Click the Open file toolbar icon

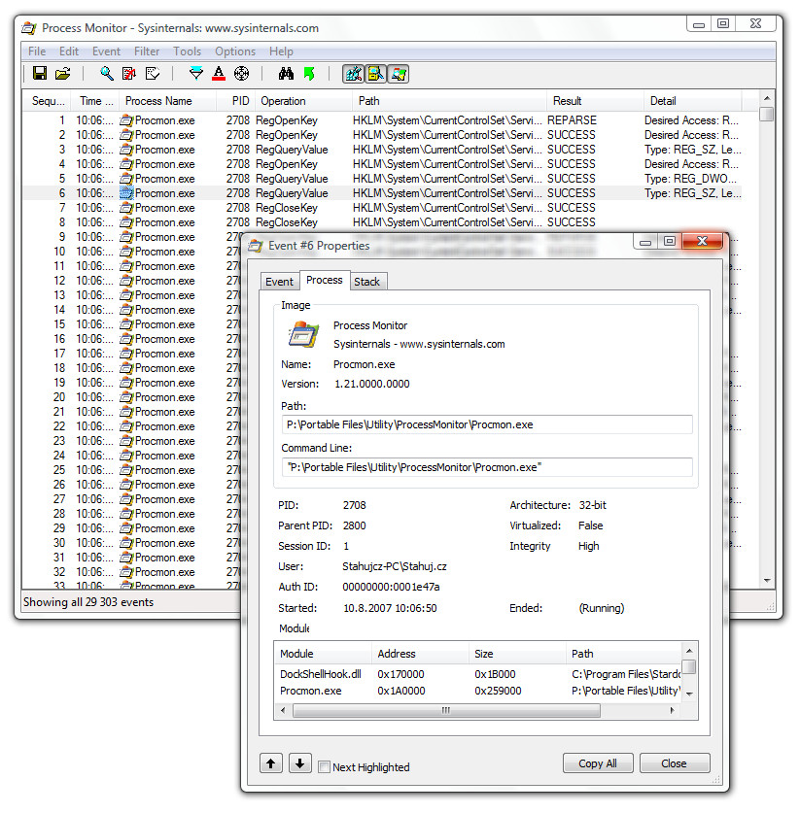pyautogui.click(x=63, y=73)
